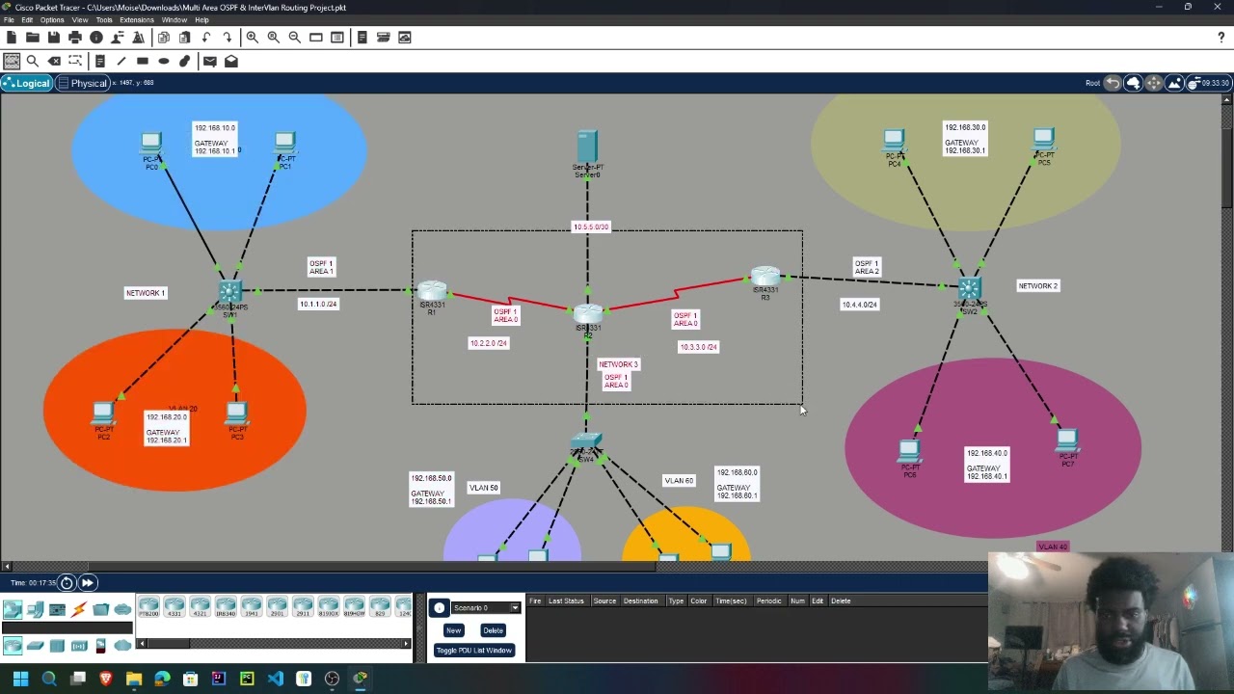Click the device list horizontal scrollbar

coord(274,644)
